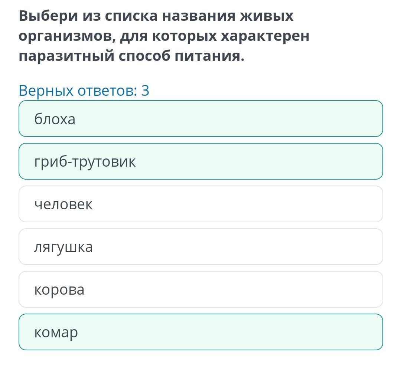Click the phrase паразитный способ питания
Image resolution: width=401 pixels, height=370 pixels.
coord(132,56)
